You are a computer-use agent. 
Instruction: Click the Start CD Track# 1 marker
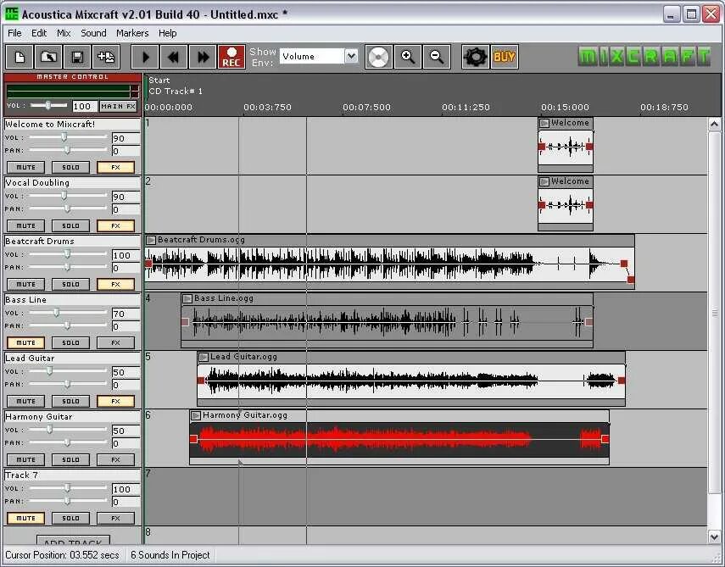(x=176, y=86)
